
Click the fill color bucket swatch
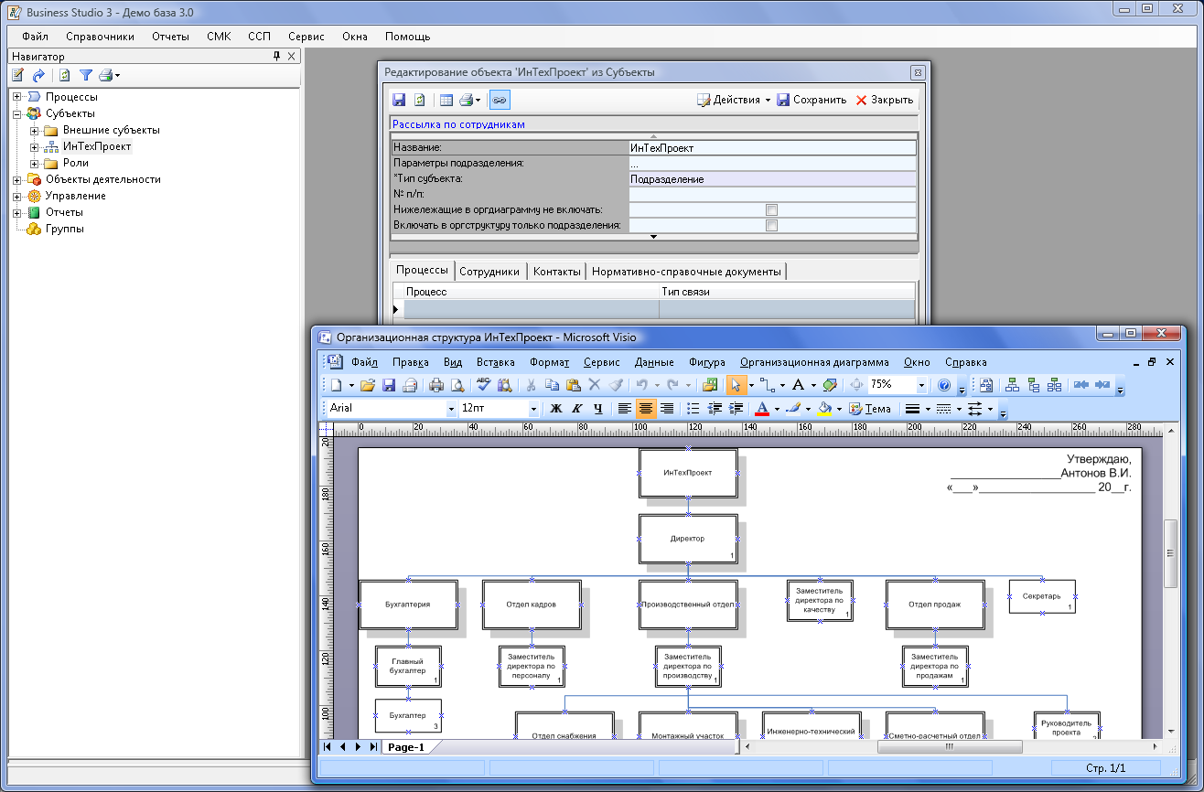click(x=823, y=409)
